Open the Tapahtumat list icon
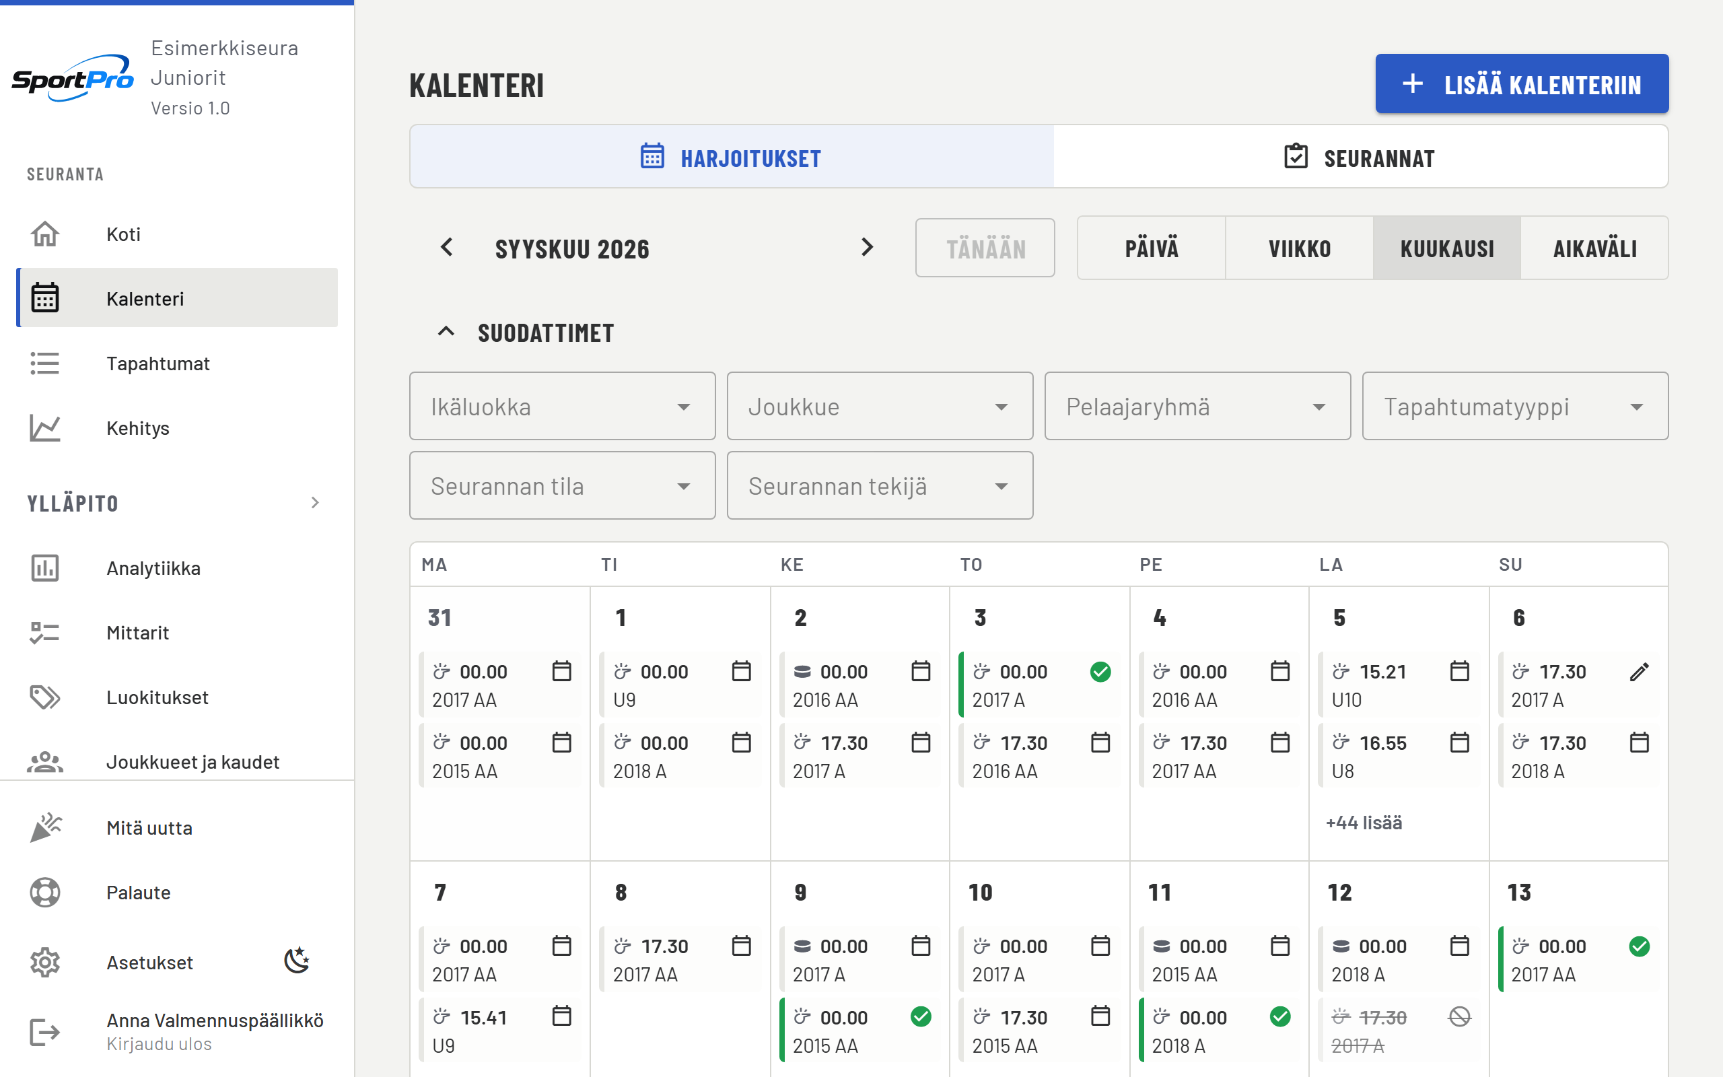Screen dimensions: 1723x1077 (x=45, y=363)
